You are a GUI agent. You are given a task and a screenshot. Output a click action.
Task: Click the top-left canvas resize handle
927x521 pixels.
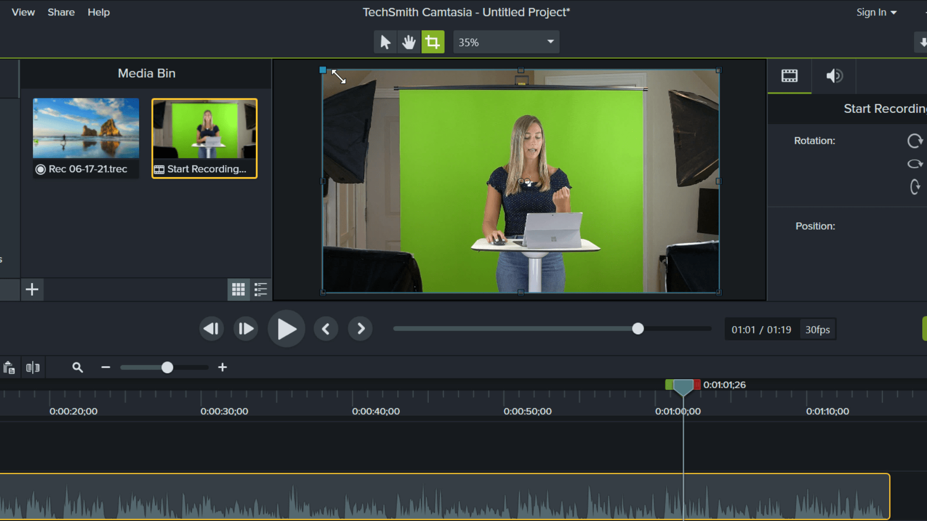323,70
